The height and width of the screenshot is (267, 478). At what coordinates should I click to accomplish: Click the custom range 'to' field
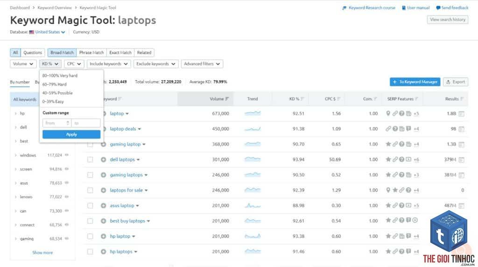(86, 123)
